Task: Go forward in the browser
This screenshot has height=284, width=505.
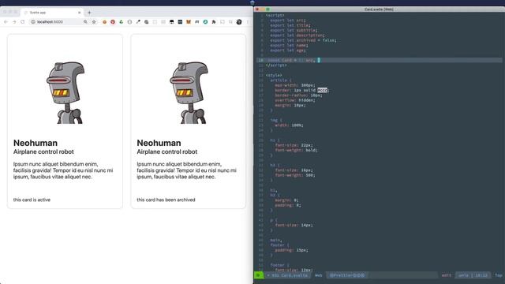Action: click(x=14, y=22)
